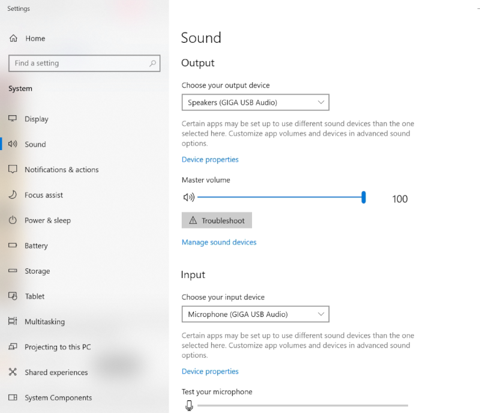480x413 pixels.
Task: Open Manage sound devices link
Action: tap(219, 243)
